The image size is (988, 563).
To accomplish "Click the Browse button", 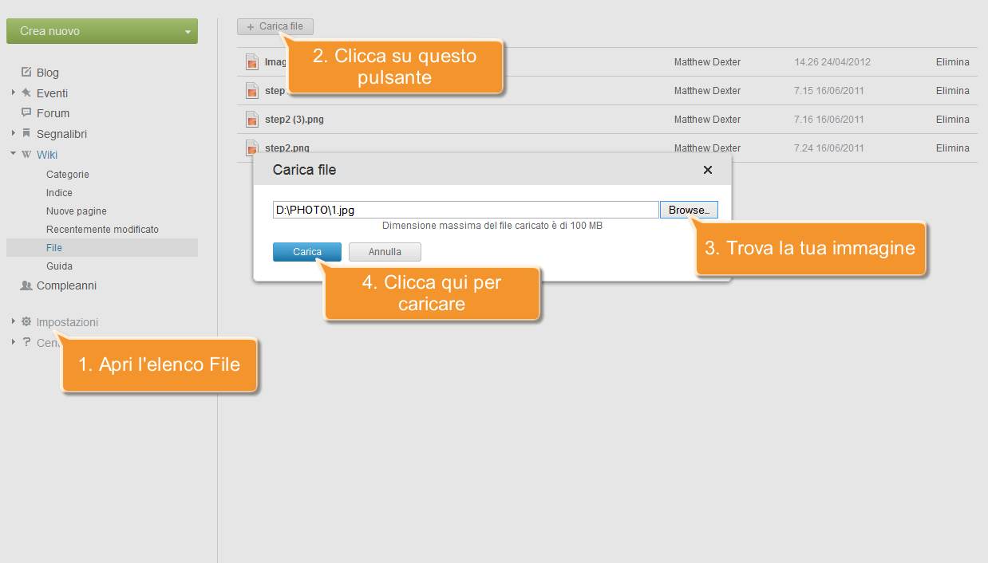I will point(689,210).
